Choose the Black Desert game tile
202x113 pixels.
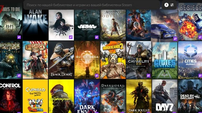point(61,60)
